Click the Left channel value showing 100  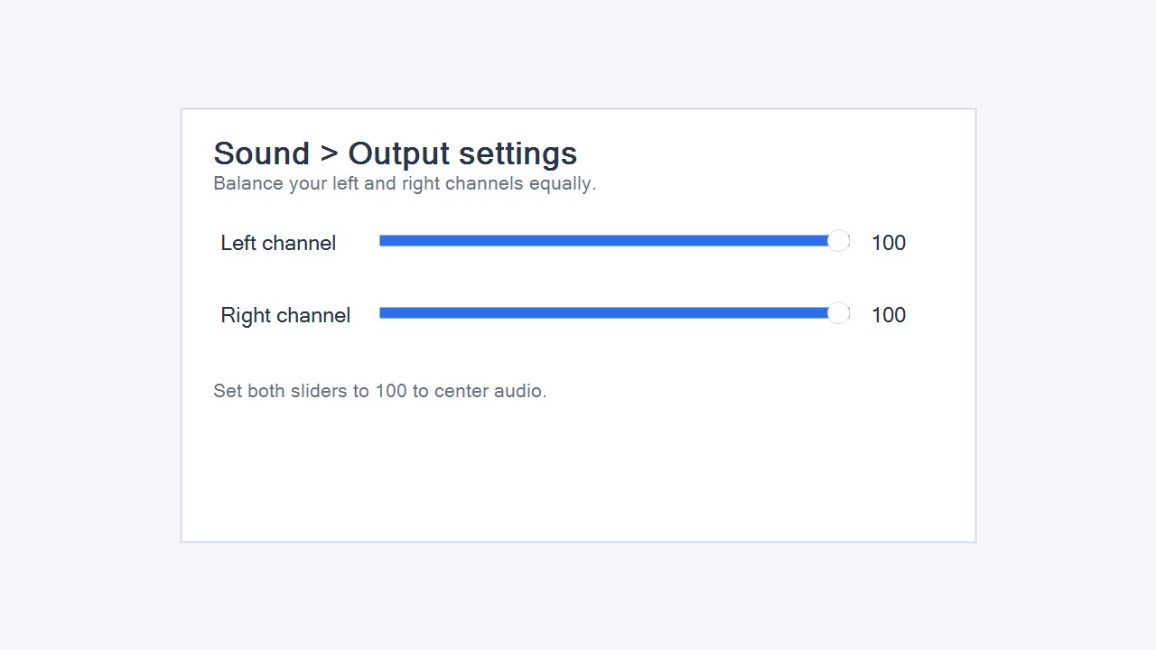[x=888, y=243]
